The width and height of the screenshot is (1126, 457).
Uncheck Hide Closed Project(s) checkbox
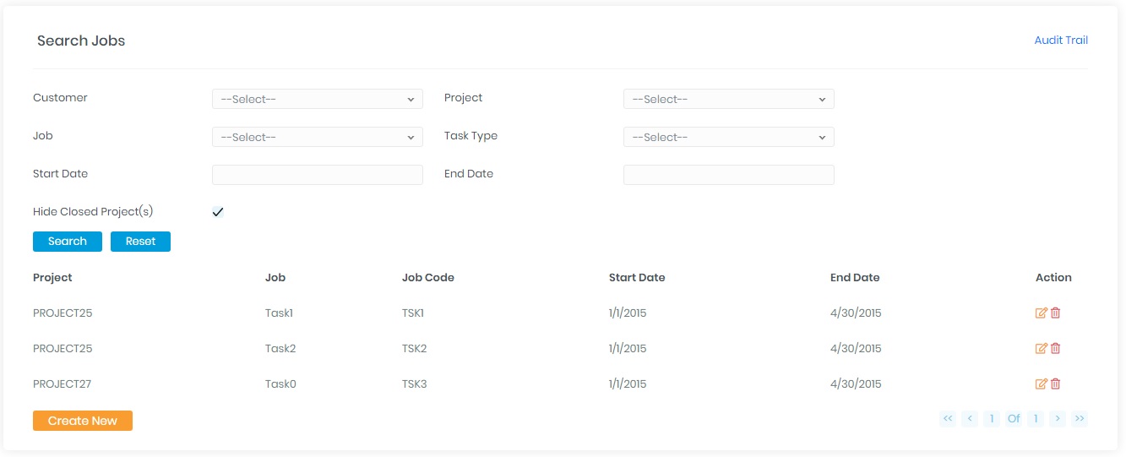(218, 212)
